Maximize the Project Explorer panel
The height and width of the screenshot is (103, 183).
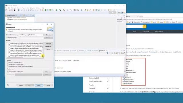coord(33,15)
